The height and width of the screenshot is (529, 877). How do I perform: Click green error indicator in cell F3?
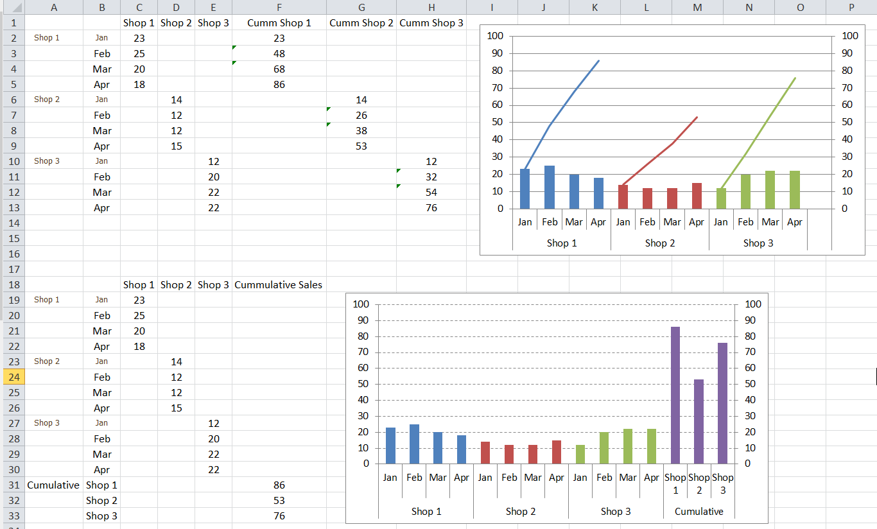tap(234, 48)
